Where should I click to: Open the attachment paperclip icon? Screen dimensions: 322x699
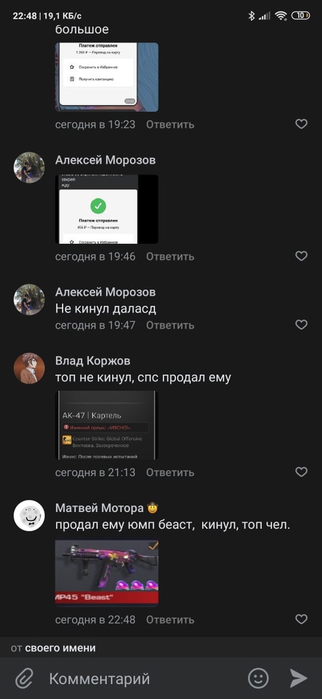24,679
